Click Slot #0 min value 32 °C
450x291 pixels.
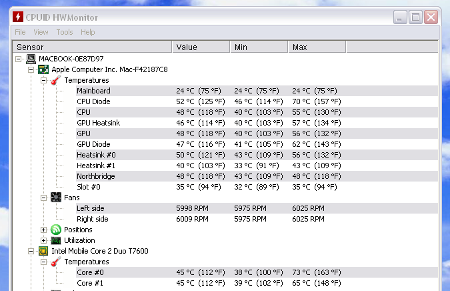point(257,187)
